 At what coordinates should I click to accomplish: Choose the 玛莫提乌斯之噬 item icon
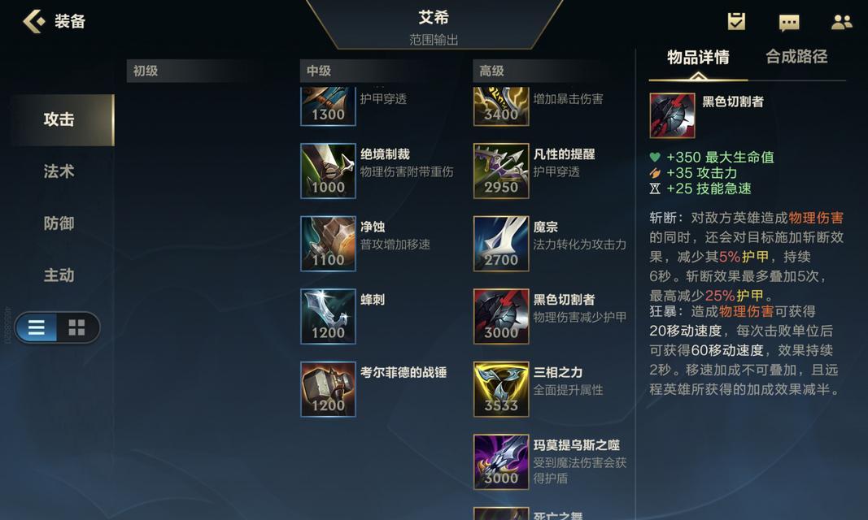[501, 462]
